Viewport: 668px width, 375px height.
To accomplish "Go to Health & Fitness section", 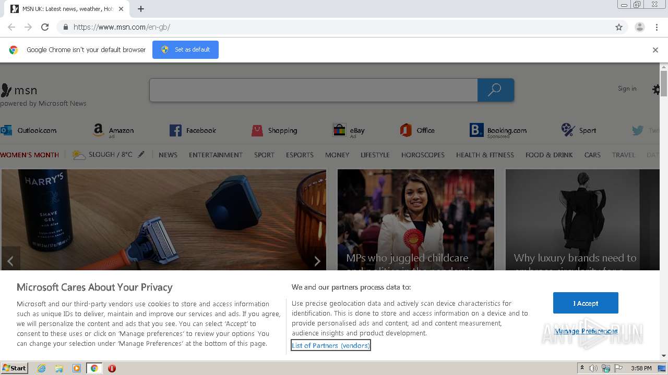I will coord(485,155).
